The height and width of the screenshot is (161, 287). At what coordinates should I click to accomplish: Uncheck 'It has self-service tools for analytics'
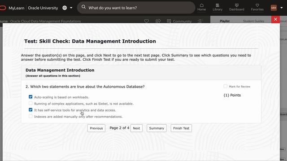(30, 110)
